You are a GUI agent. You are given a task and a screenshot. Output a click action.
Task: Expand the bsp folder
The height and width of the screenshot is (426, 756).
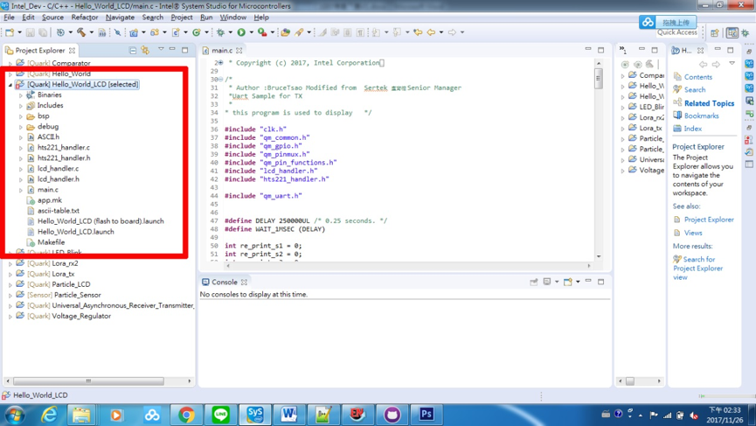pyautogui.click(x=21, y=116)
